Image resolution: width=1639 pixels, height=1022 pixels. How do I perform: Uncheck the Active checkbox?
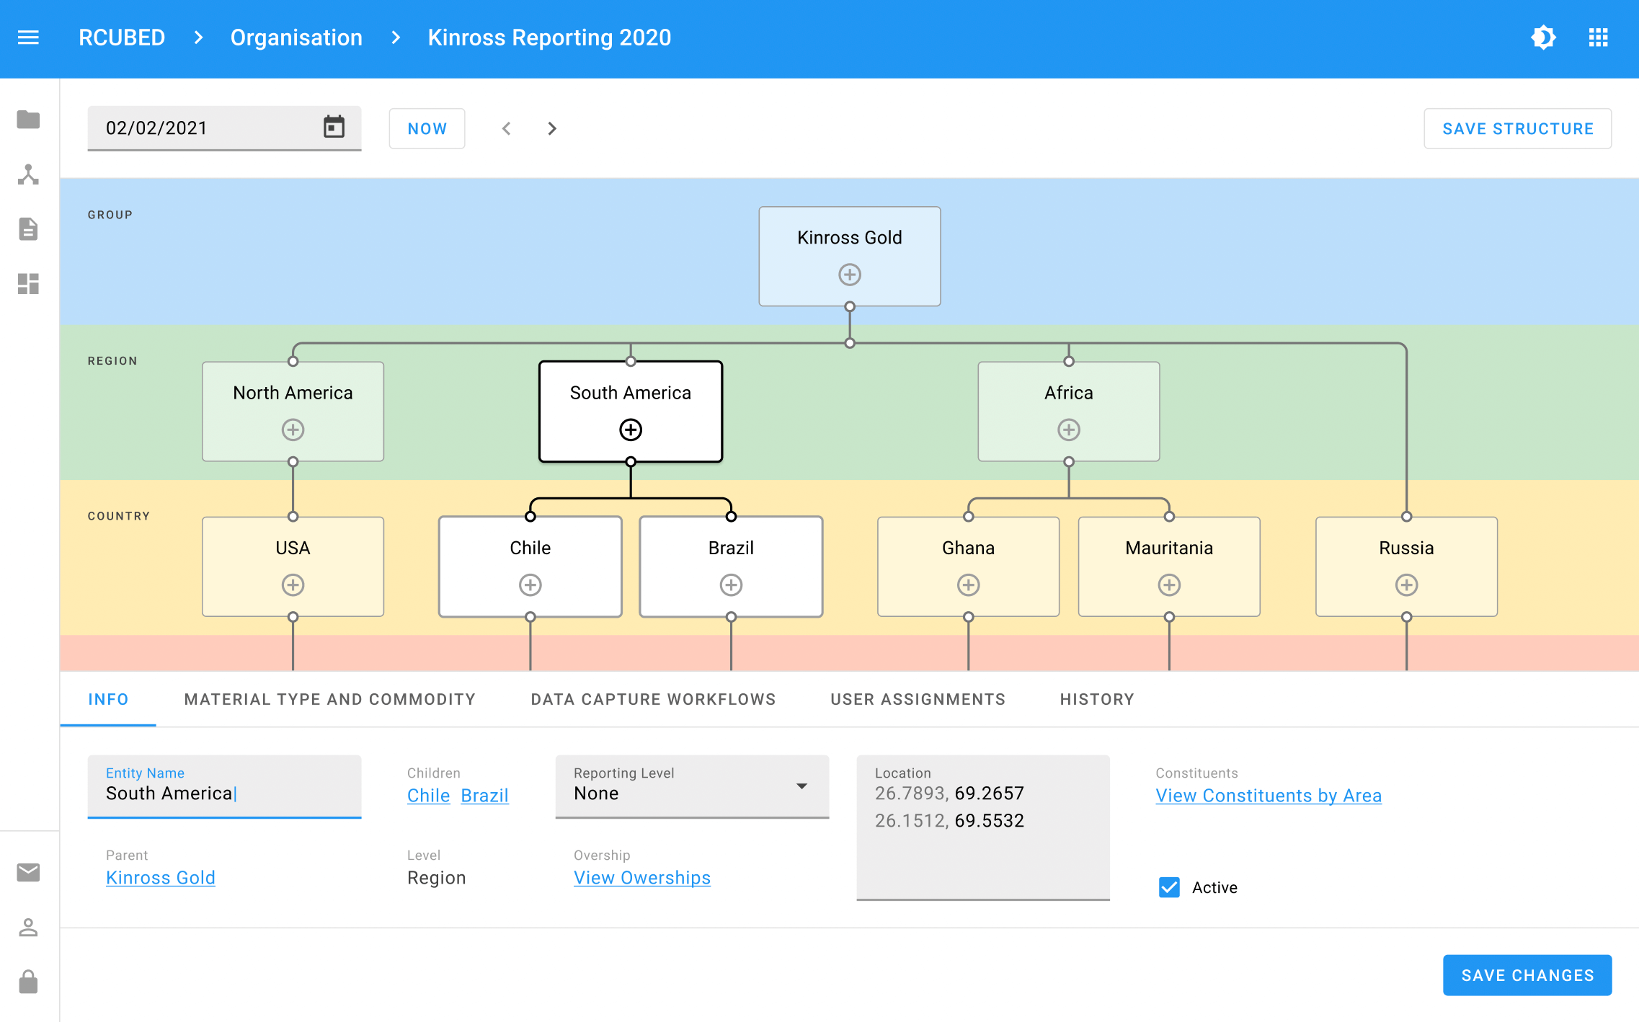[1169, 887]
